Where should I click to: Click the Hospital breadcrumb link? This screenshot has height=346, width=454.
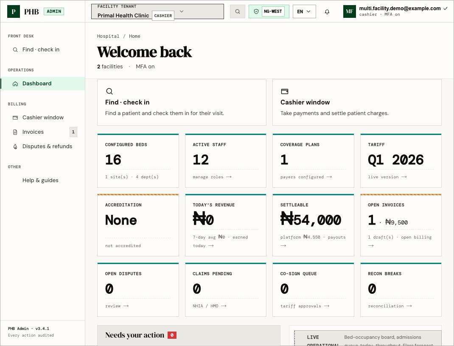click(108, 36)
